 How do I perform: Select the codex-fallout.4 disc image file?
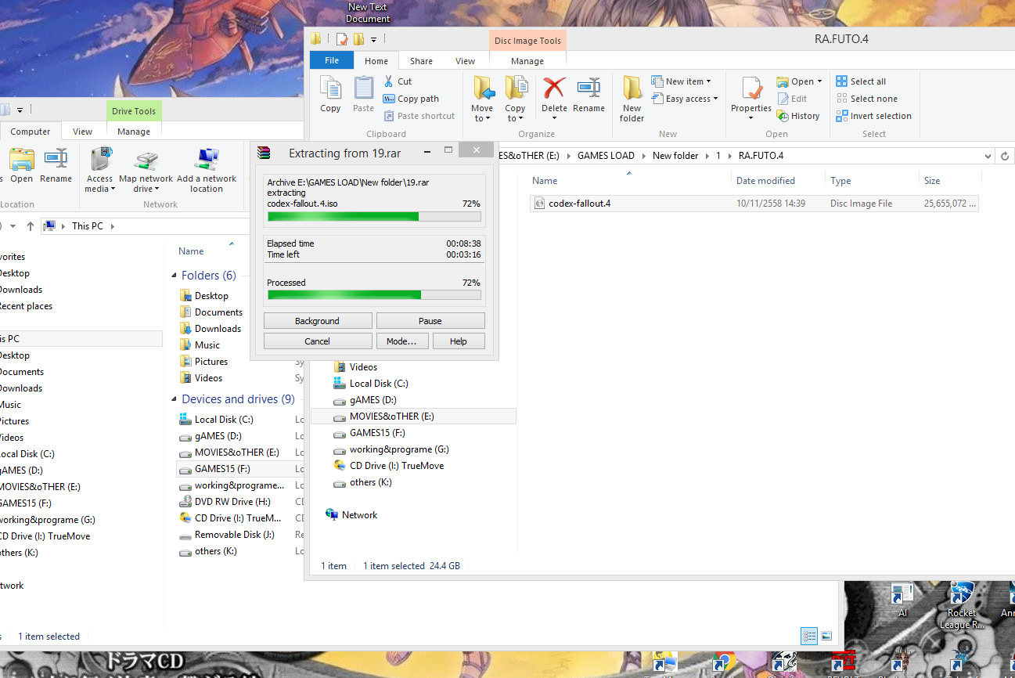(754, 204)
